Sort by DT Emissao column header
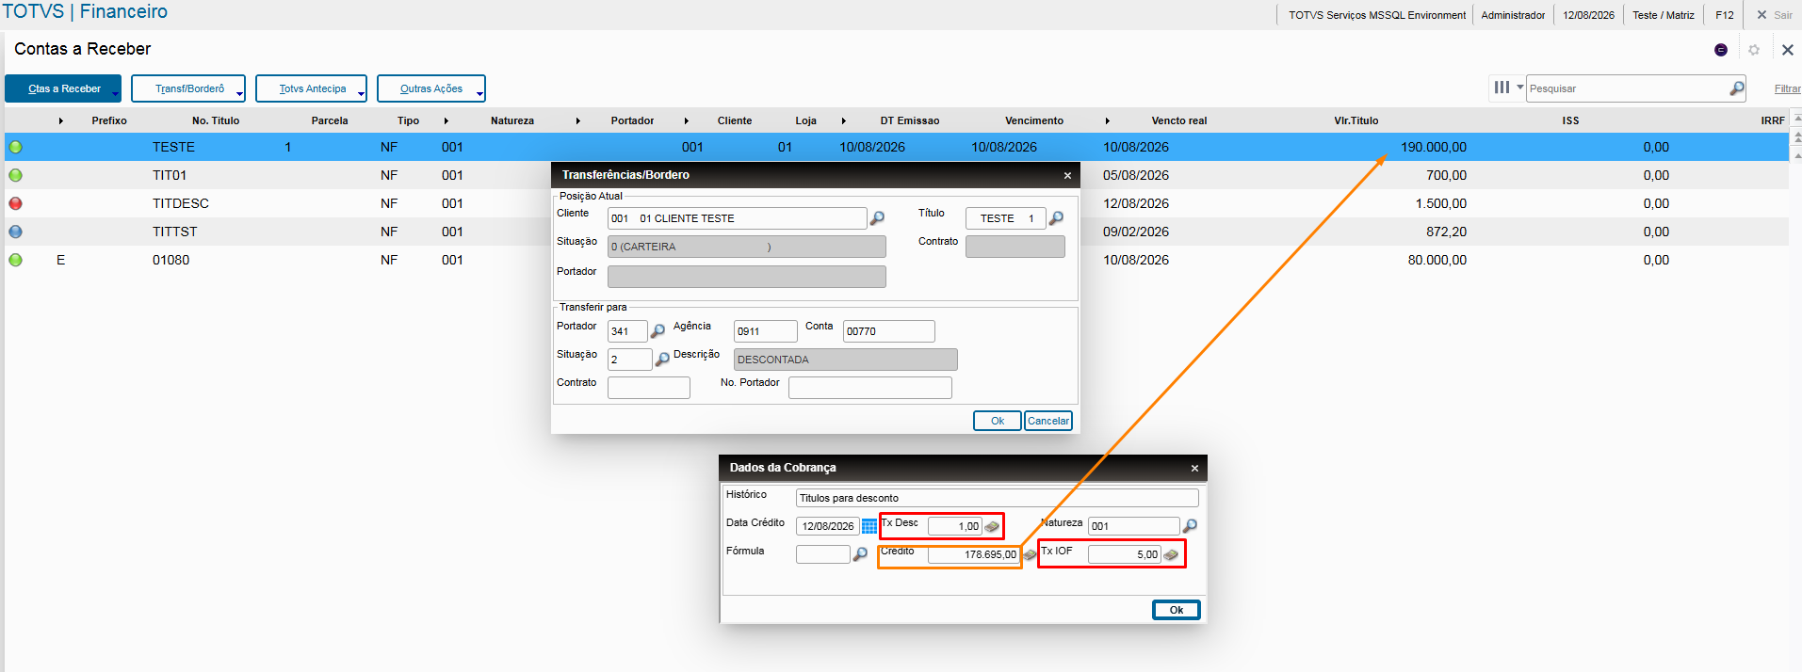 910,120
